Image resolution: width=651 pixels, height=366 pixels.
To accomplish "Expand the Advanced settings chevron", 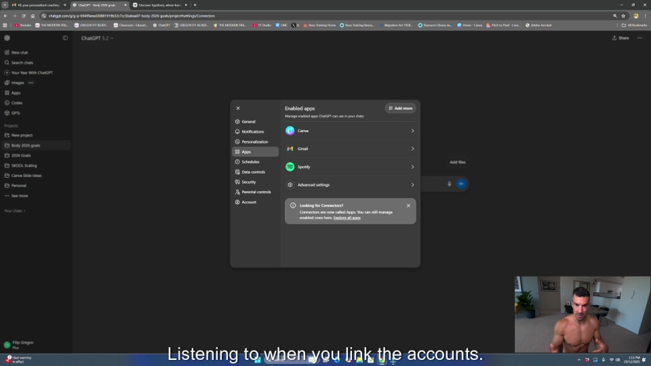I will (x=412, y=184).
